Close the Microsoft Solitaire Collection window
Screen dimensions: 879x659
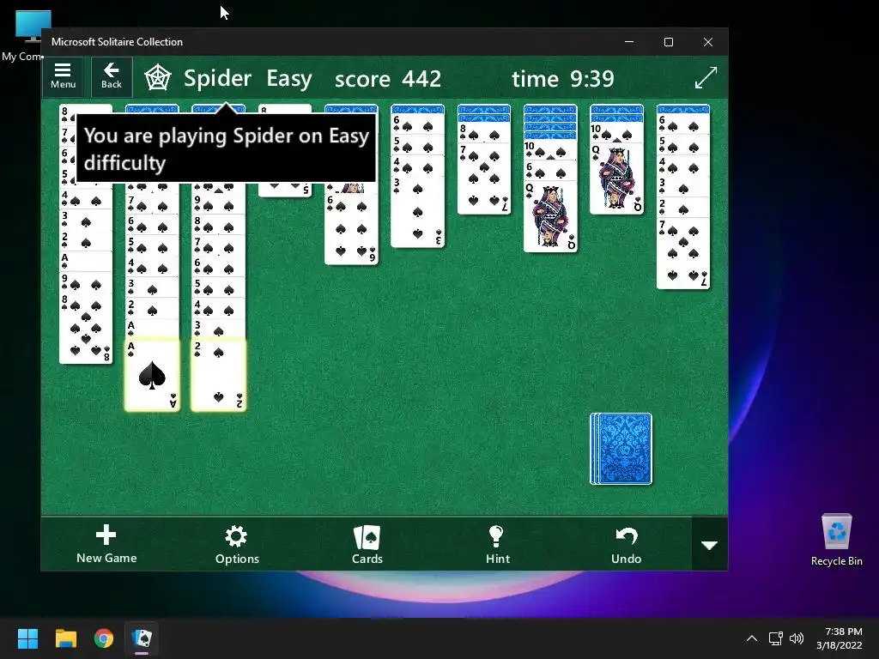click(708, 42)
